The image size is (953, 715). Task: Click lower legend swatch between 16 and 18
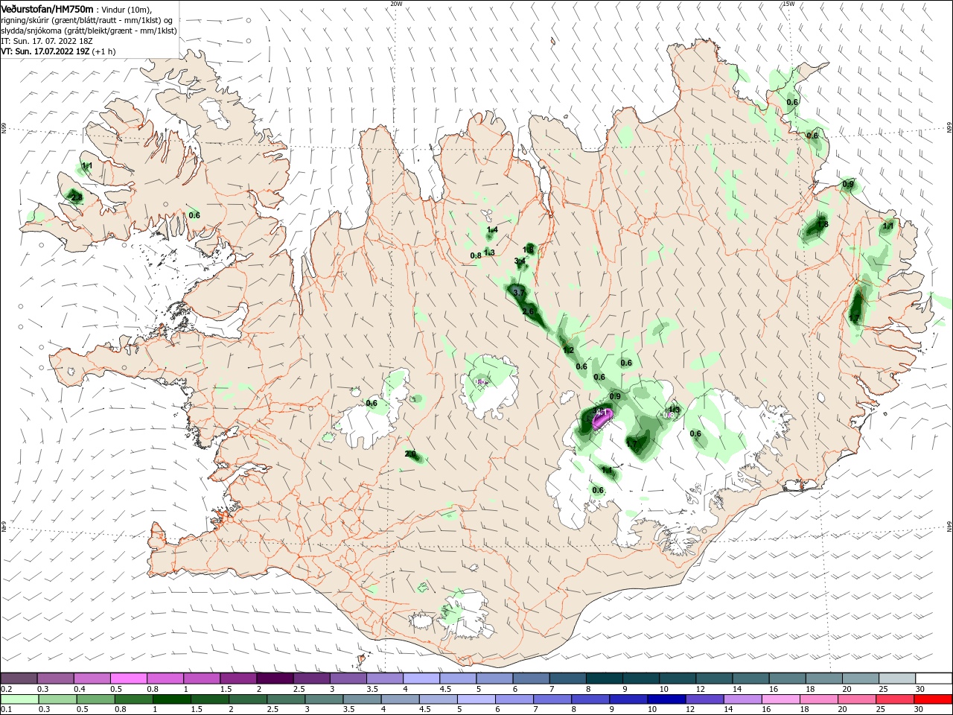point(780,699)
